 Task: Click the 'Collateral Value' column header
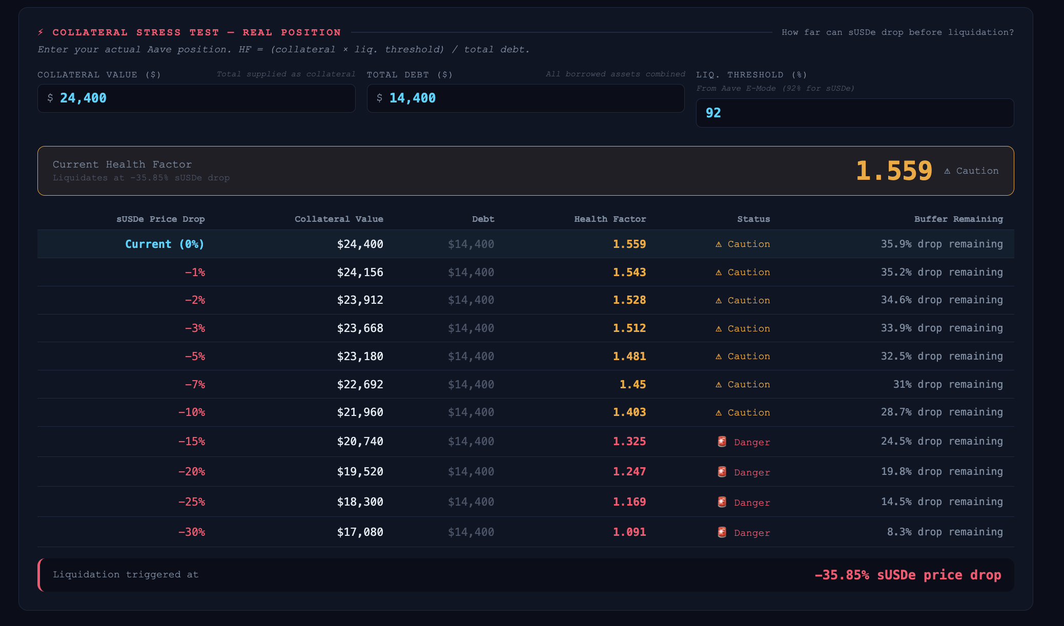tap(339, 219)
